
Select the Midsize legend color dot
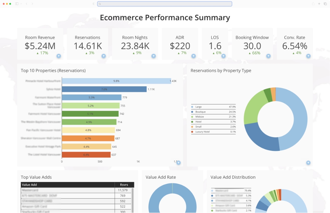[x=192, y=117]
